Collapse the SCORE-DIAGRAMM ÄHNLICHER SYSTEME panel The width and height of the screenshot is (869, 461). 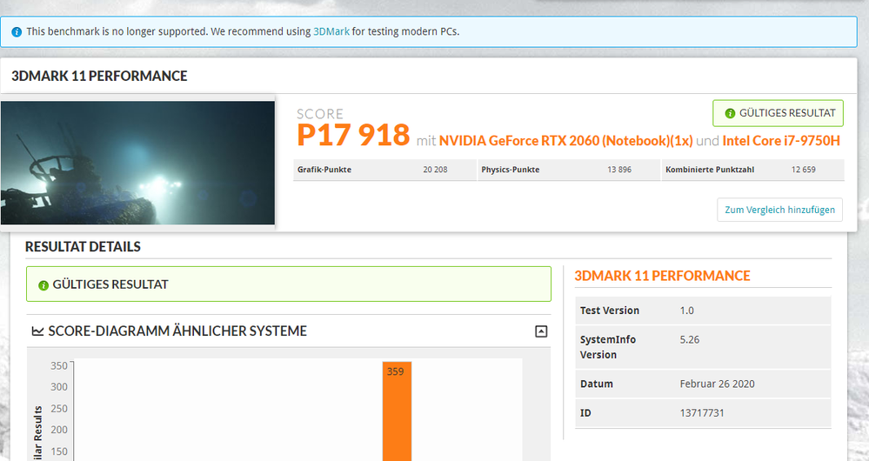541,331
